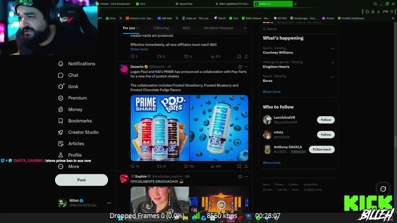Open options for Courtney Williams trend

pos(332,49)
